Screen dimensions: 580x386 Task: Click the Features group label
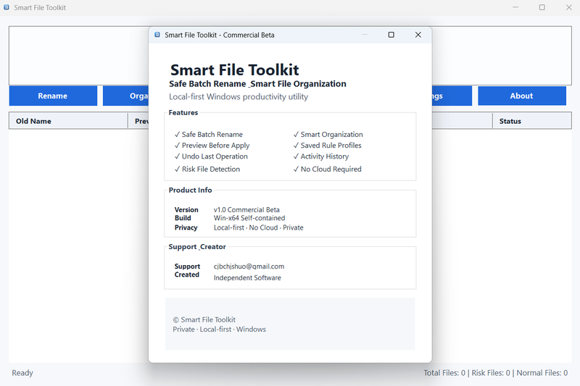[183, 113]
